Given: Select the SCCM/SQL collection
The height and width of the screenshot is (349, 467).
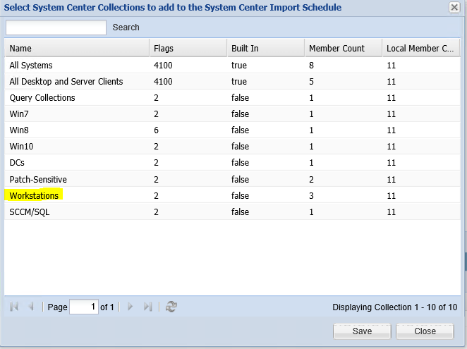Looking at the screenshot, I should (232, 212).
